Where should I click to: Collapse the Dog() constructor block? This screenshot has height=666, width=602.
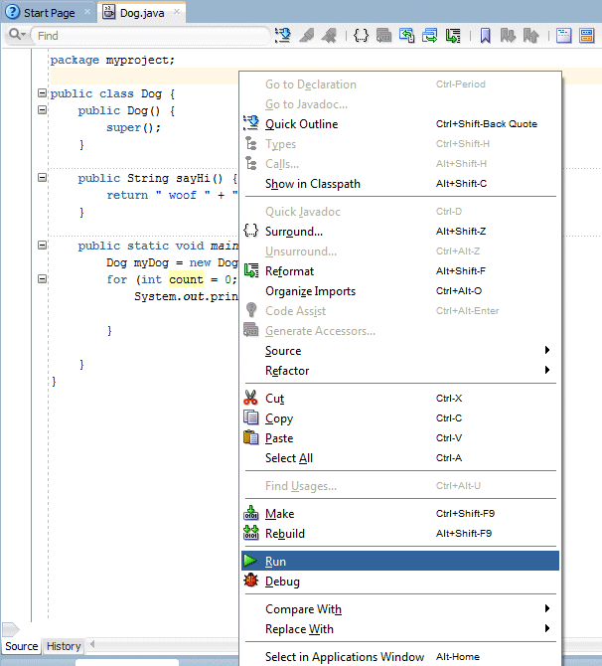tap(42, 110)
